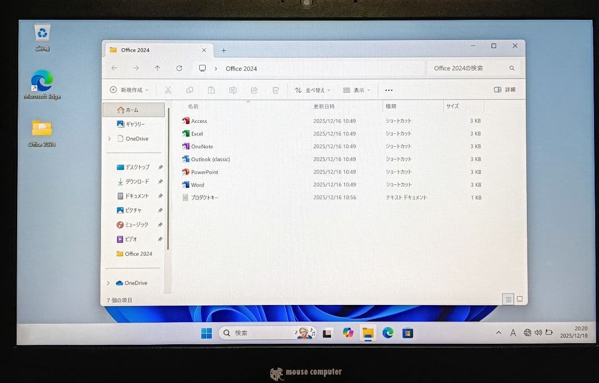The image size is (599, 383).
Task: Select the OneNote shortcut icon
Action: coord(186,146)
